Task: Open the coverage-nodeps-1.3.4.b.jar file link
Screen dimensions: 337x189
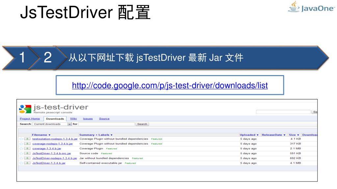Action: click(52, 144)
